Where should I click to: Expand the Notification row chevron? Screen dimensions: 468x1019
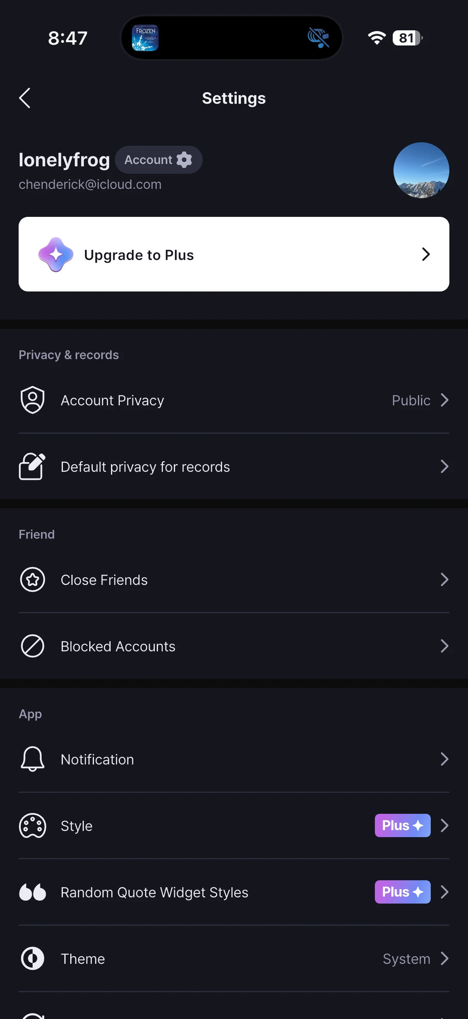pos(444,759)
